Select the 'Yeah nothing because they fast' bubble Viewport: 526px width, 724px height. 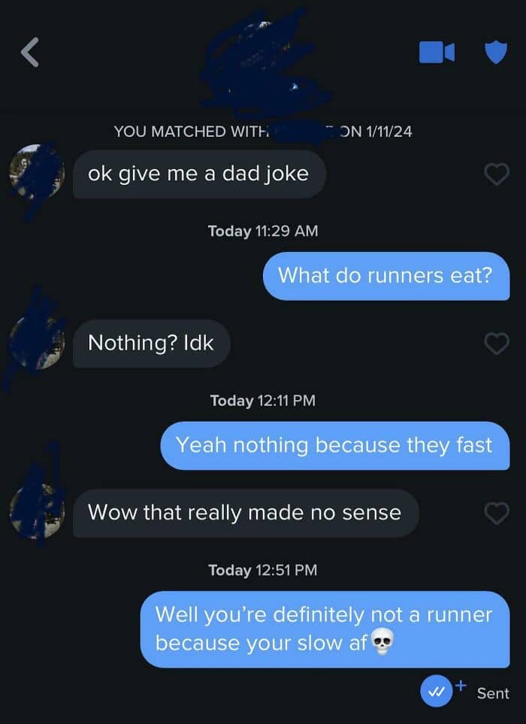[335, 446]
